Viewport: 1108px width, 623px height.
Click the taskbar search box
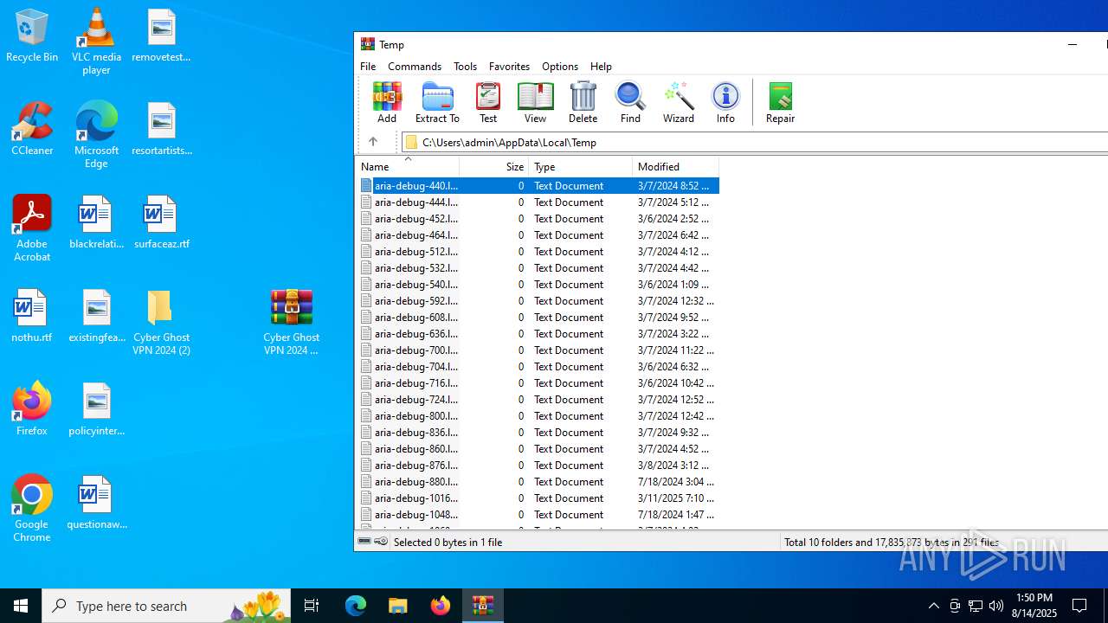click(x=166, y=606)
